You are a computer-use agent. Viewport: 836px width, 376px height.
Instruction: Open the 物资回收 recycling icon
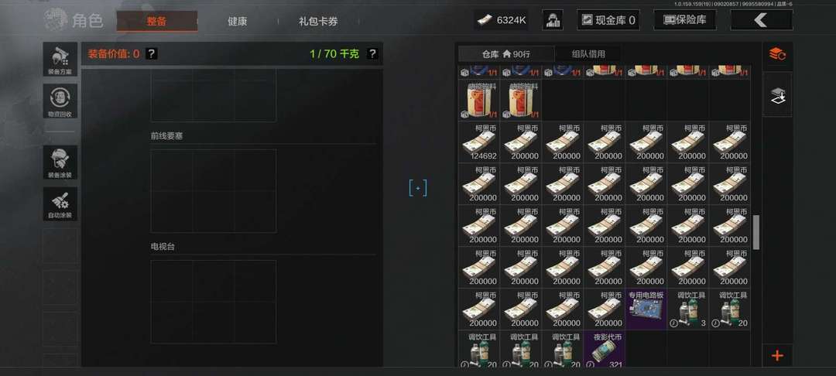[x=60, y=101]
